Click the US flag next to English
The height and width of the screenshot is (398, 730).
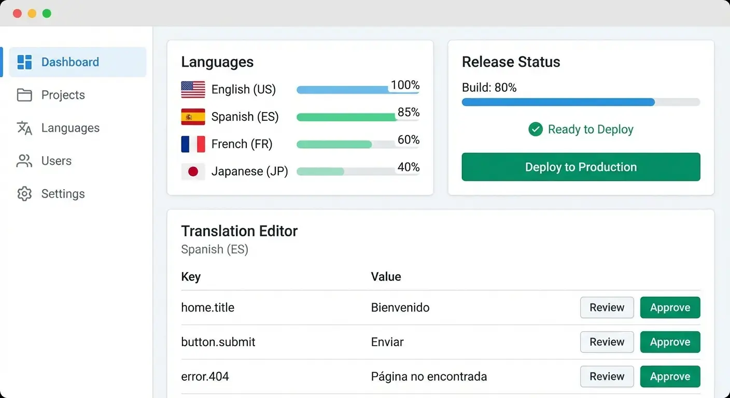click(192, 89)
